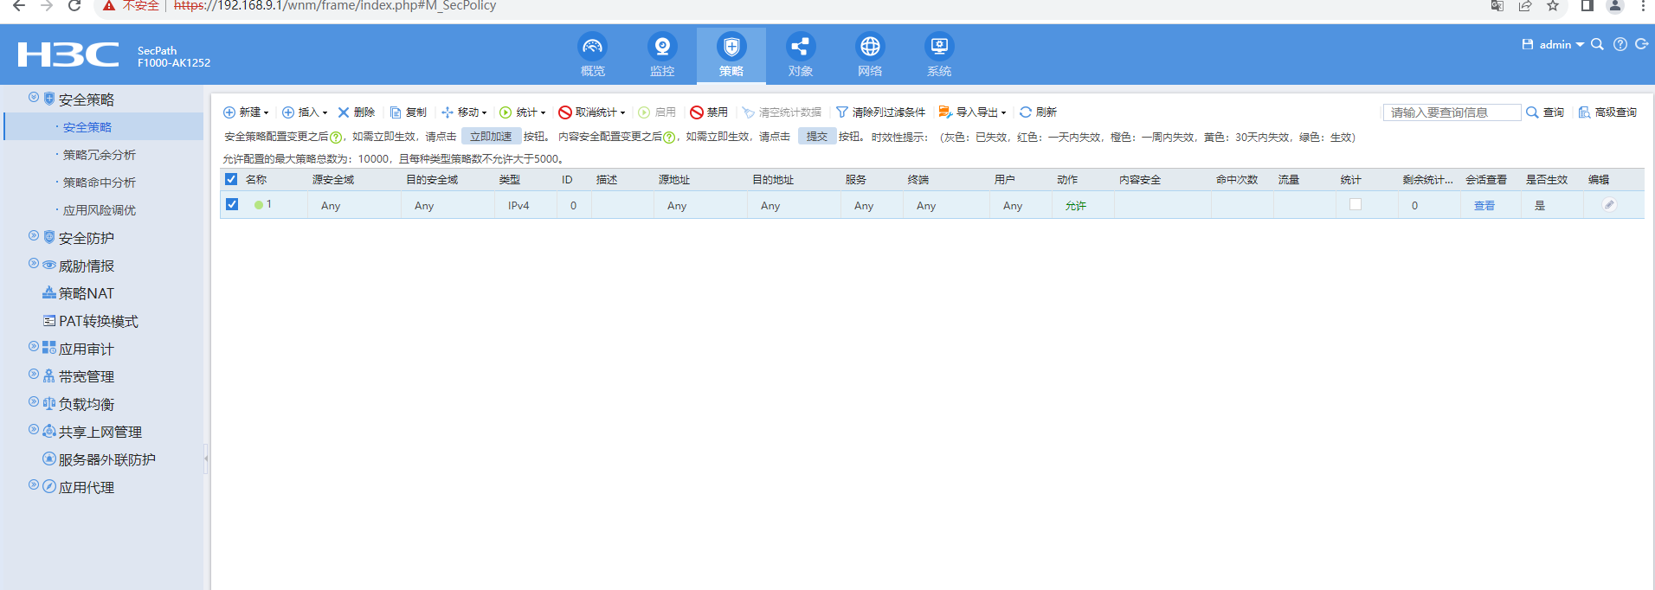Open the 系统 system icon
The image size is (1655, 590).
tap(938, 48)
